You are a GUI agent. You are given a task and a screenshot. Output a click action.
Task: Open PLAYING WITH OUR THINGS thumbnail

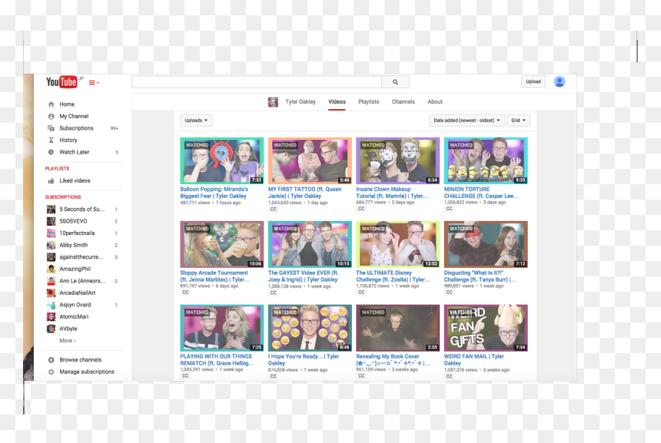[x=221, y=328]
